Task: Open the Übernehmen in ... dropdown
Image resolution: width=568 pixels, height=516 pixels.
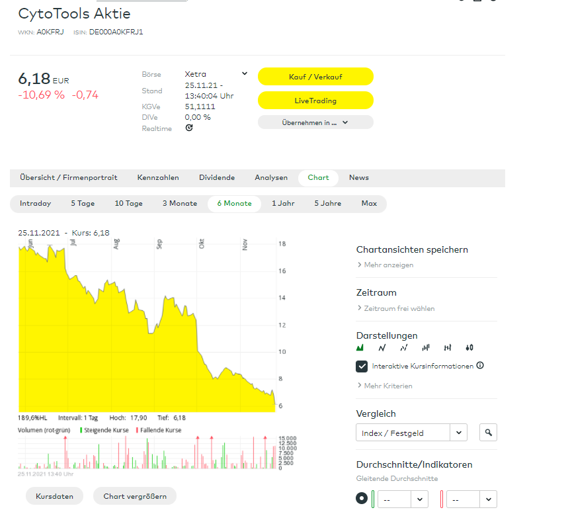Action: coord(315,122)
